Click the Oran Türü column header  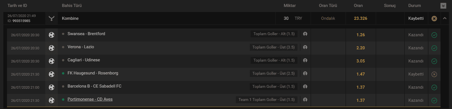coord(328,6)
